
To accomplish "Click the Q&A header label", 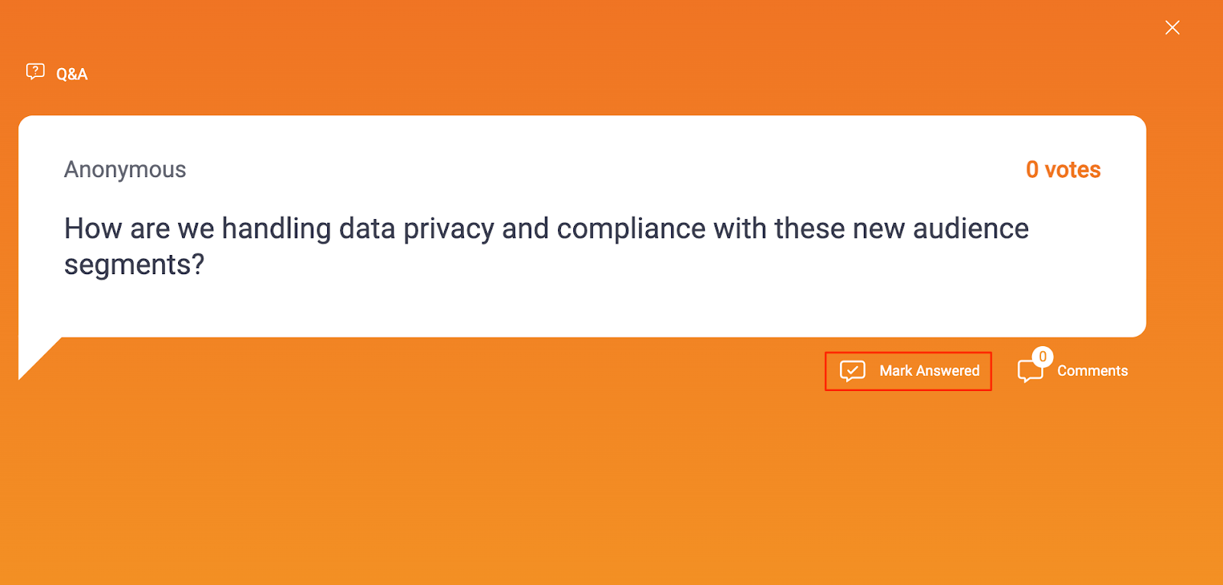I will tap(72, 74).
